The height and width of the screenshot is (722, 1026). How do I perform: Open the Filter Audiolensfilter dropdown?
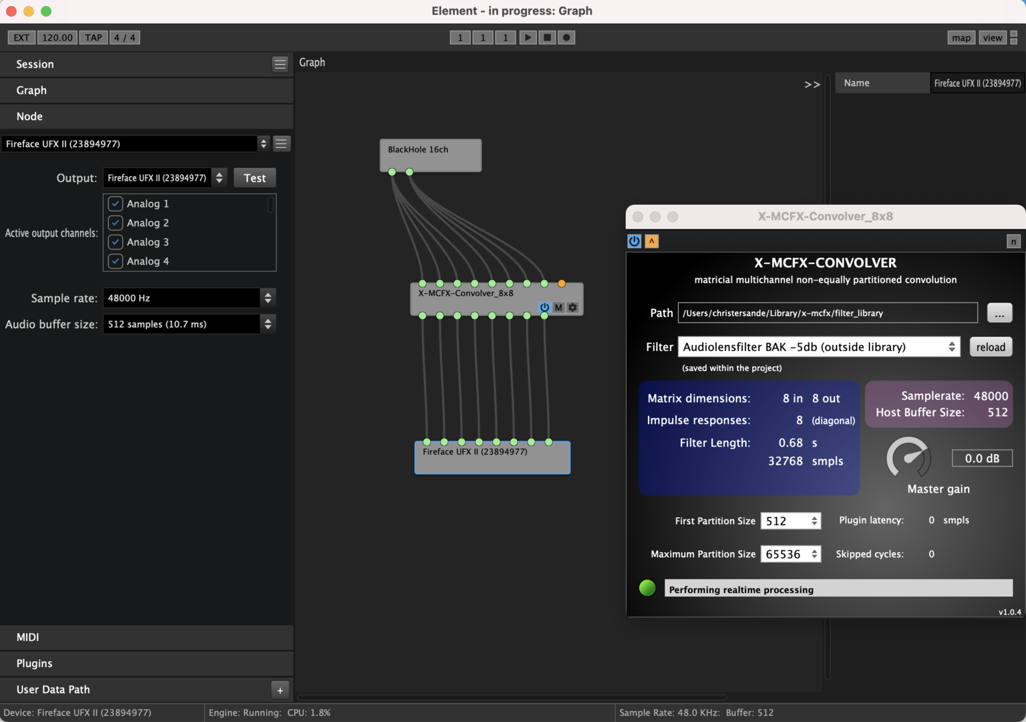click(819, 347)
